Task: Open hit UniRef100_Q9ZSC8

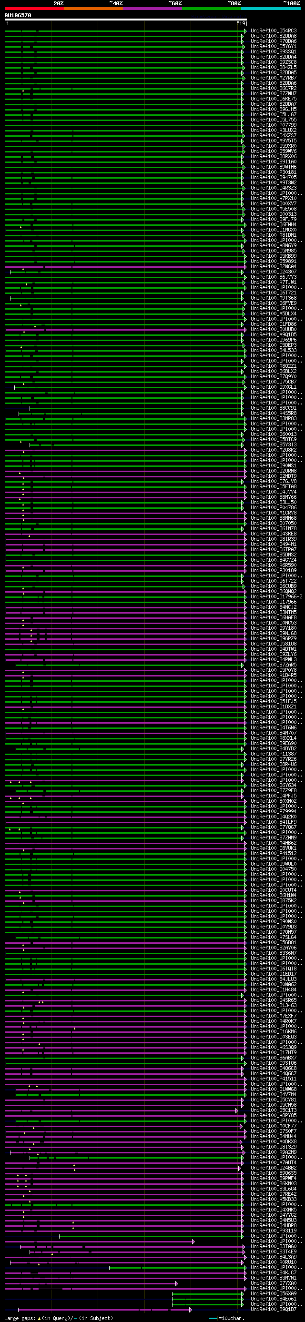Action: point(273,62)
